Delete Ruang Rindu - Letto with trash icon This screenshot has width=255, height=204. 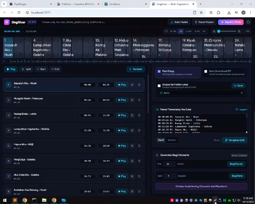(x=139, y=115)
